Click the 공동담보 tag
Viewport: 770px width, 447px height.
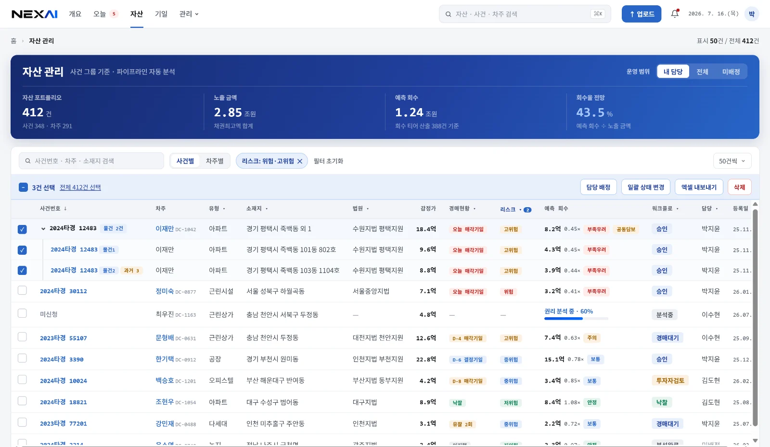[x=626, y=229]
